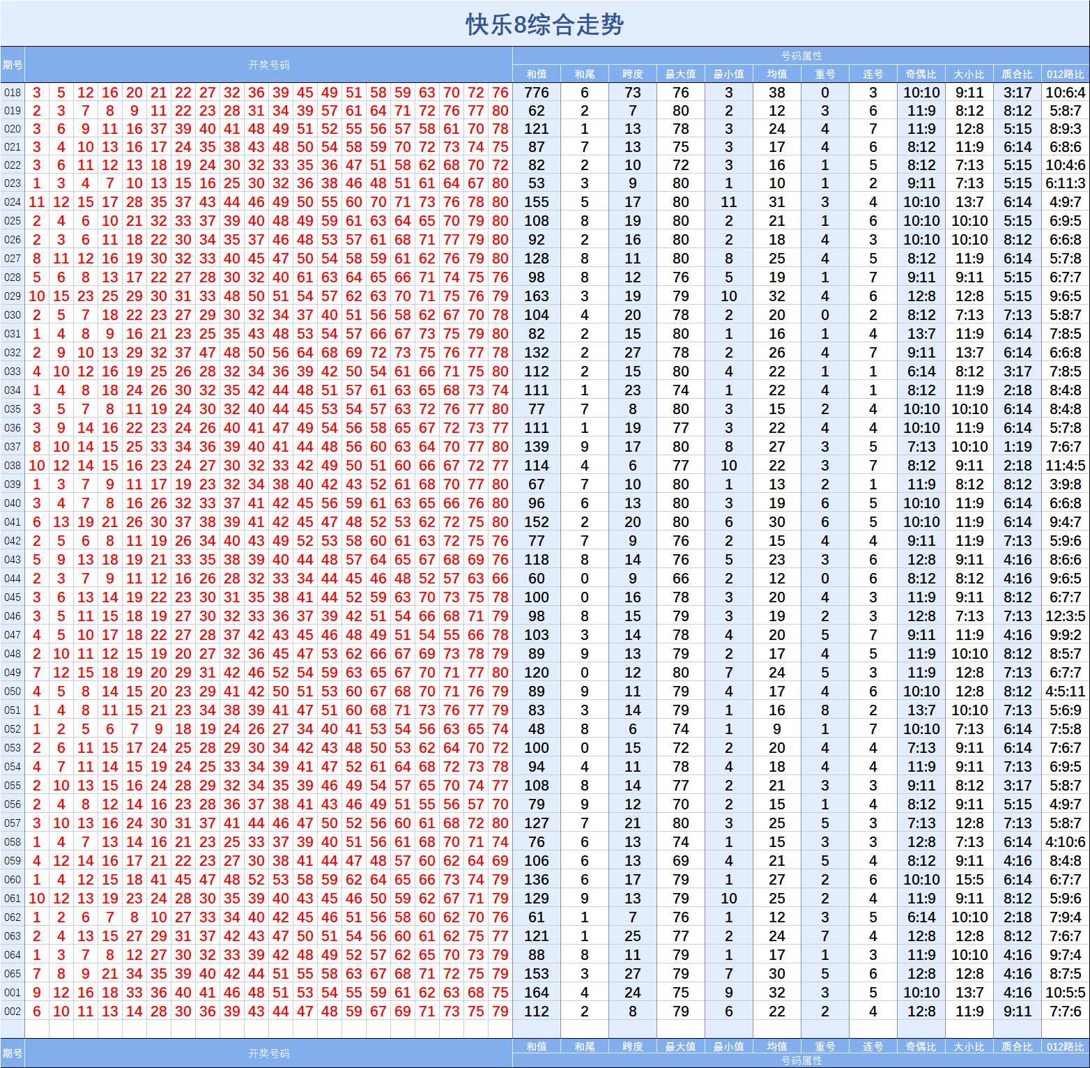Click period number 043

[x=13, y=560]
